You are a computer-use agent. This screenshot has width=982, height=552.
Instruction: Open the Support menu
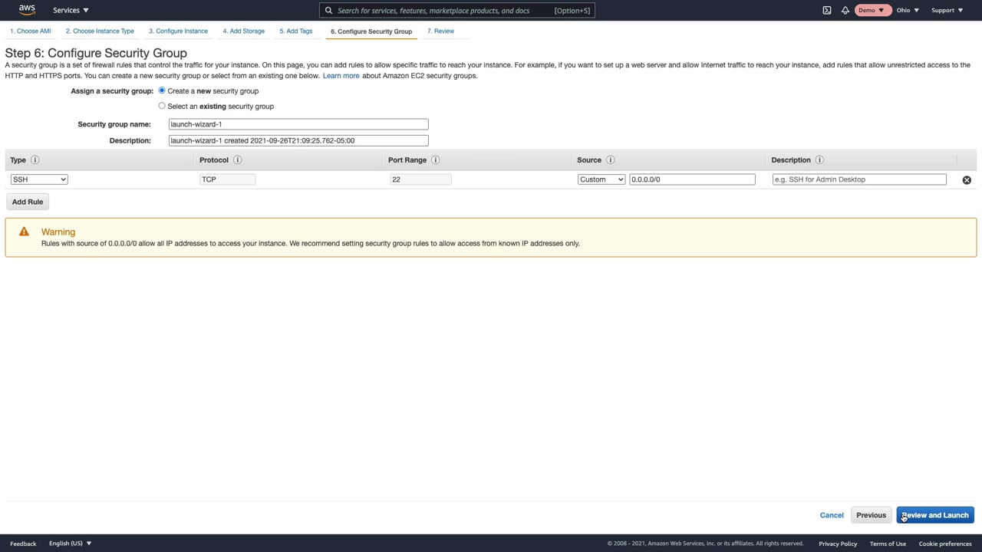(x=947, y=10)
